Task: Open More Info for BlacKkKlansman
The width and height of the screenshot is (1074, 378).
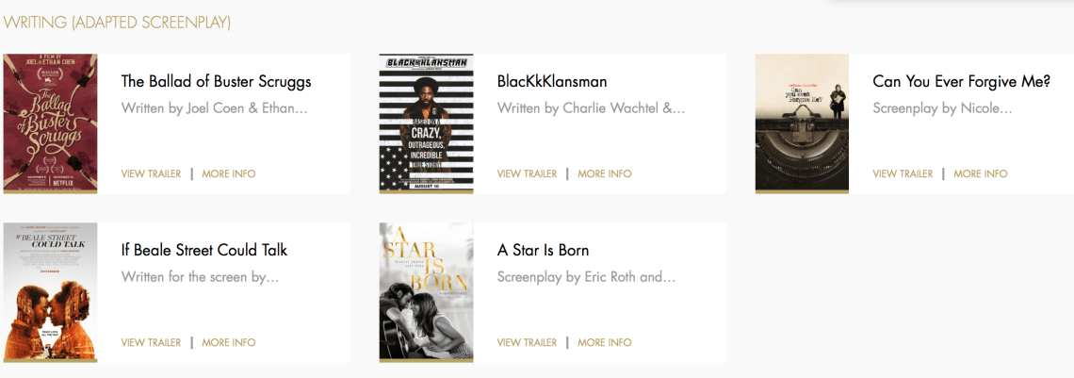Action: [604, 173]
